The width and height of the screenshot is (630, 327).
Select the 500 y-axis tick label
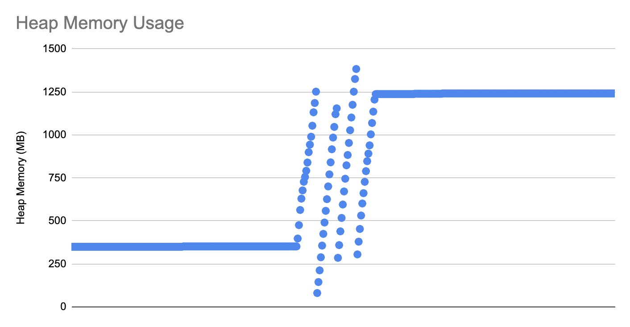(x=57, y=221)
